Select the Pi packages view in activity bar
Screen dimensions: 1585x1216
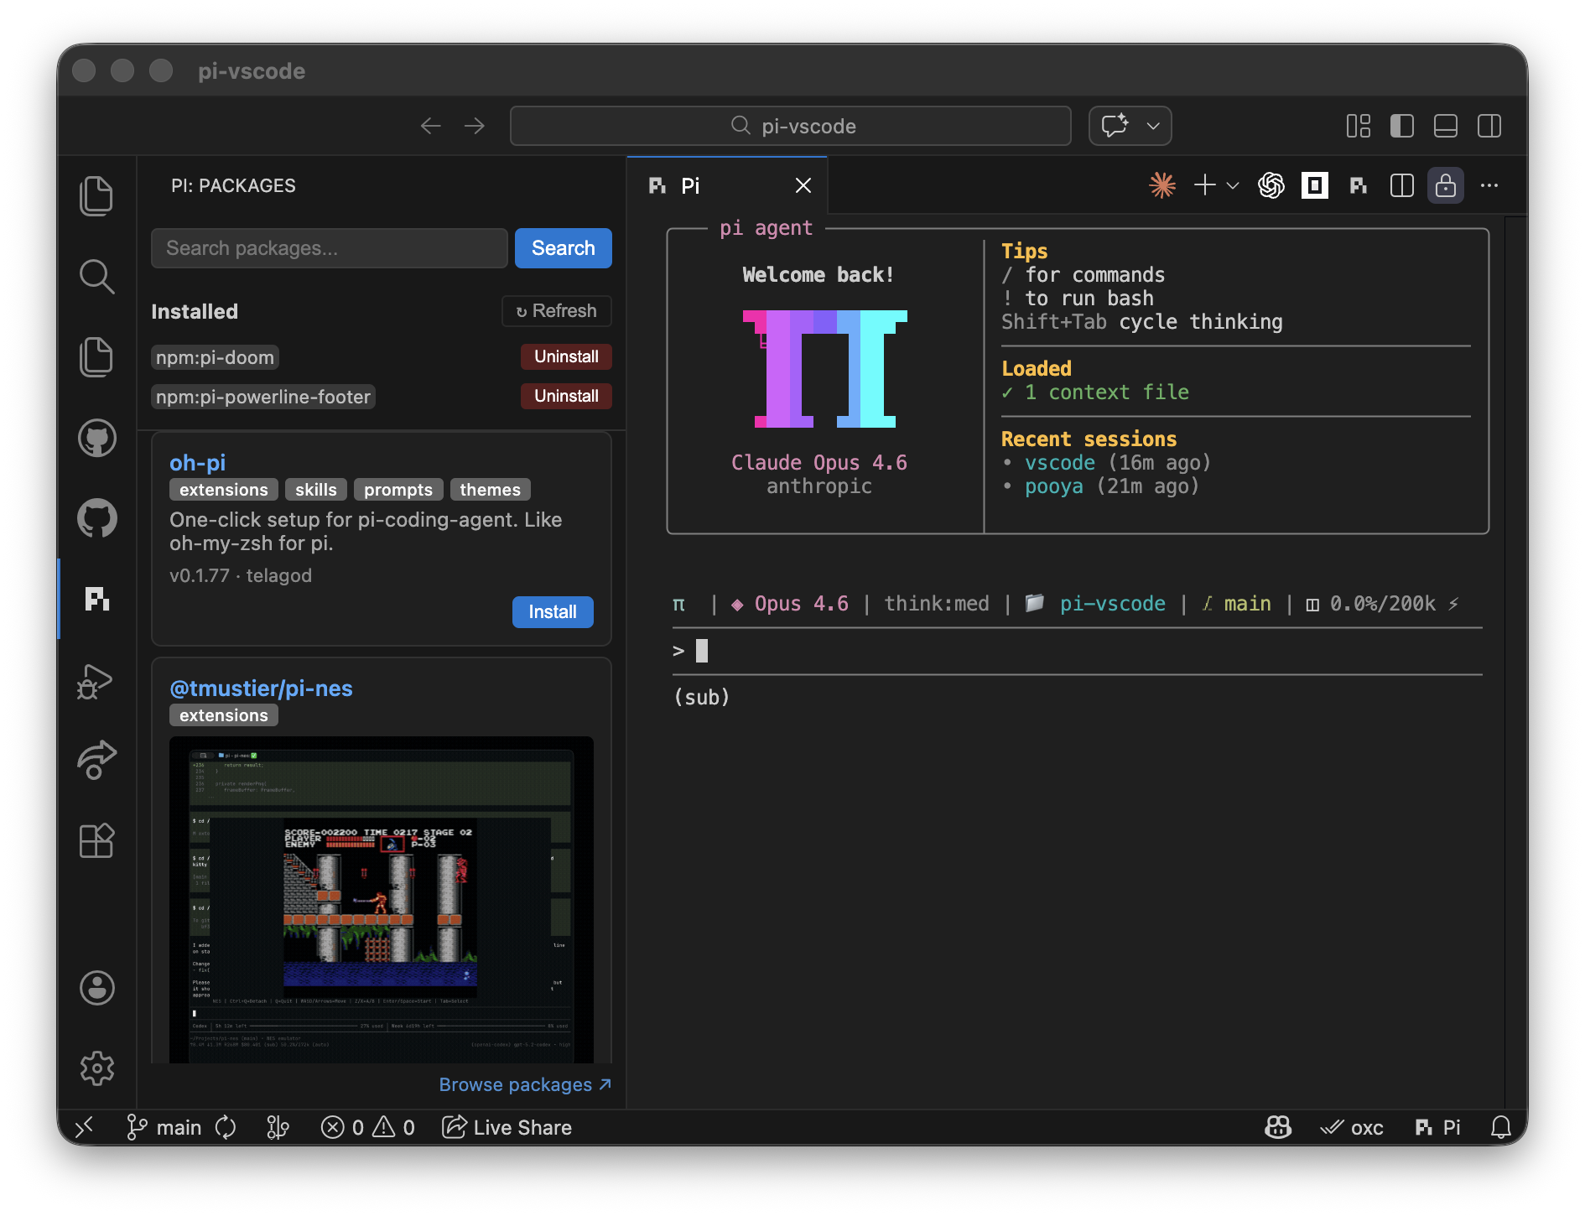click(x=96, y=599)
